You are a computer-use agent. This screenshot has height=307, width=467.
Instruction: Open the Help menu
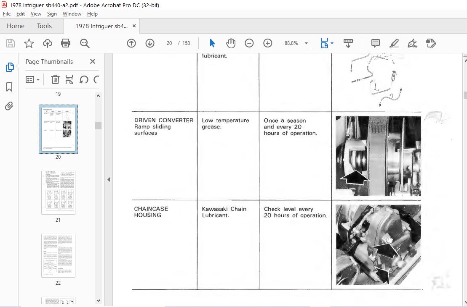pos(92,14)
